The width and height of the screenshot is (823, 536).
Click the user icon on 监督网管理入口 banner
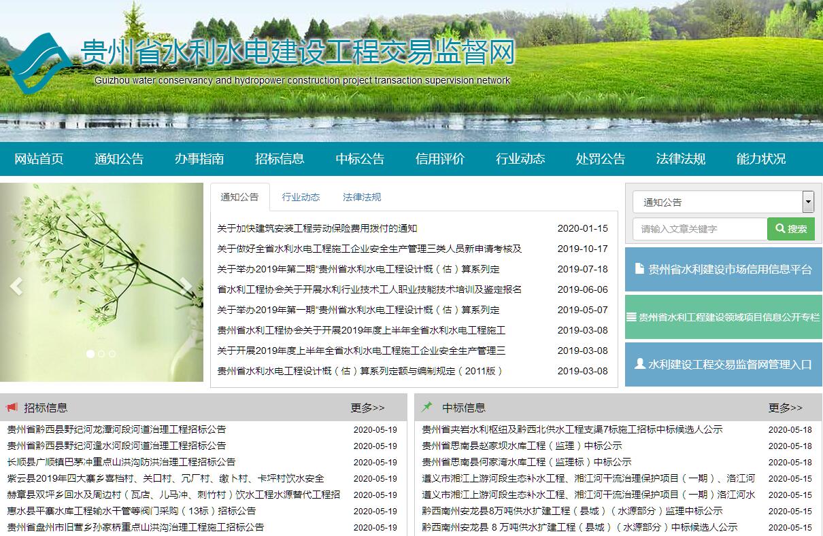[x=639, y=363]
